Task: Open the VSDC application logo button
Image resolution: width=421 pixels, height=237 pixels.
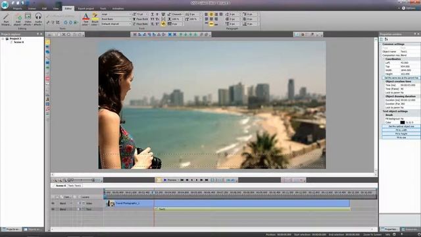Action: click(x=5, y=5)
